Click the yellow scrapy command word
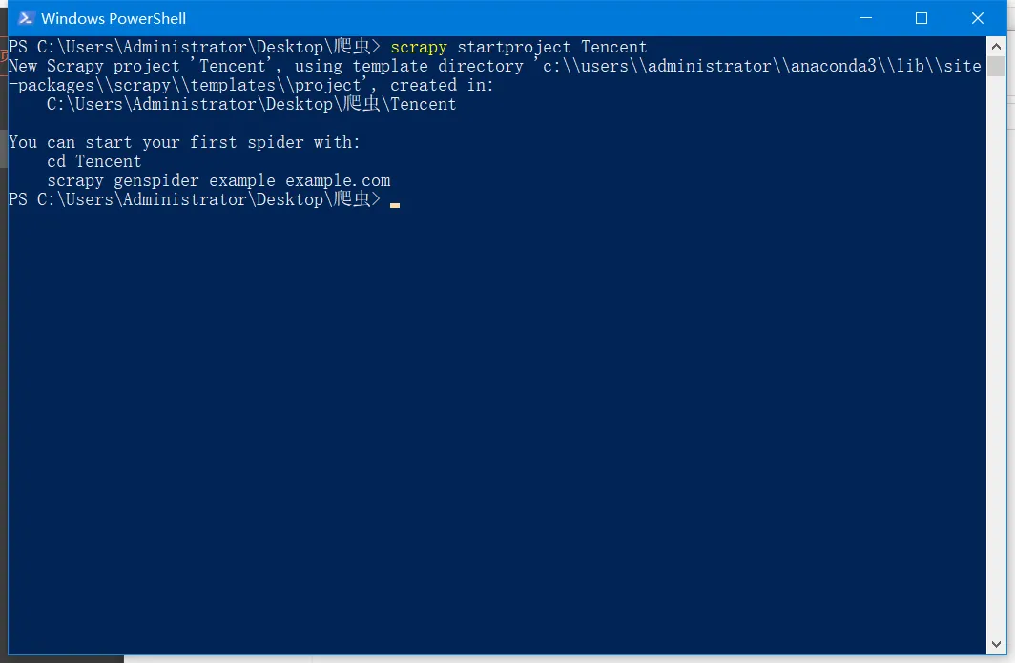 [x=419, y=47]
